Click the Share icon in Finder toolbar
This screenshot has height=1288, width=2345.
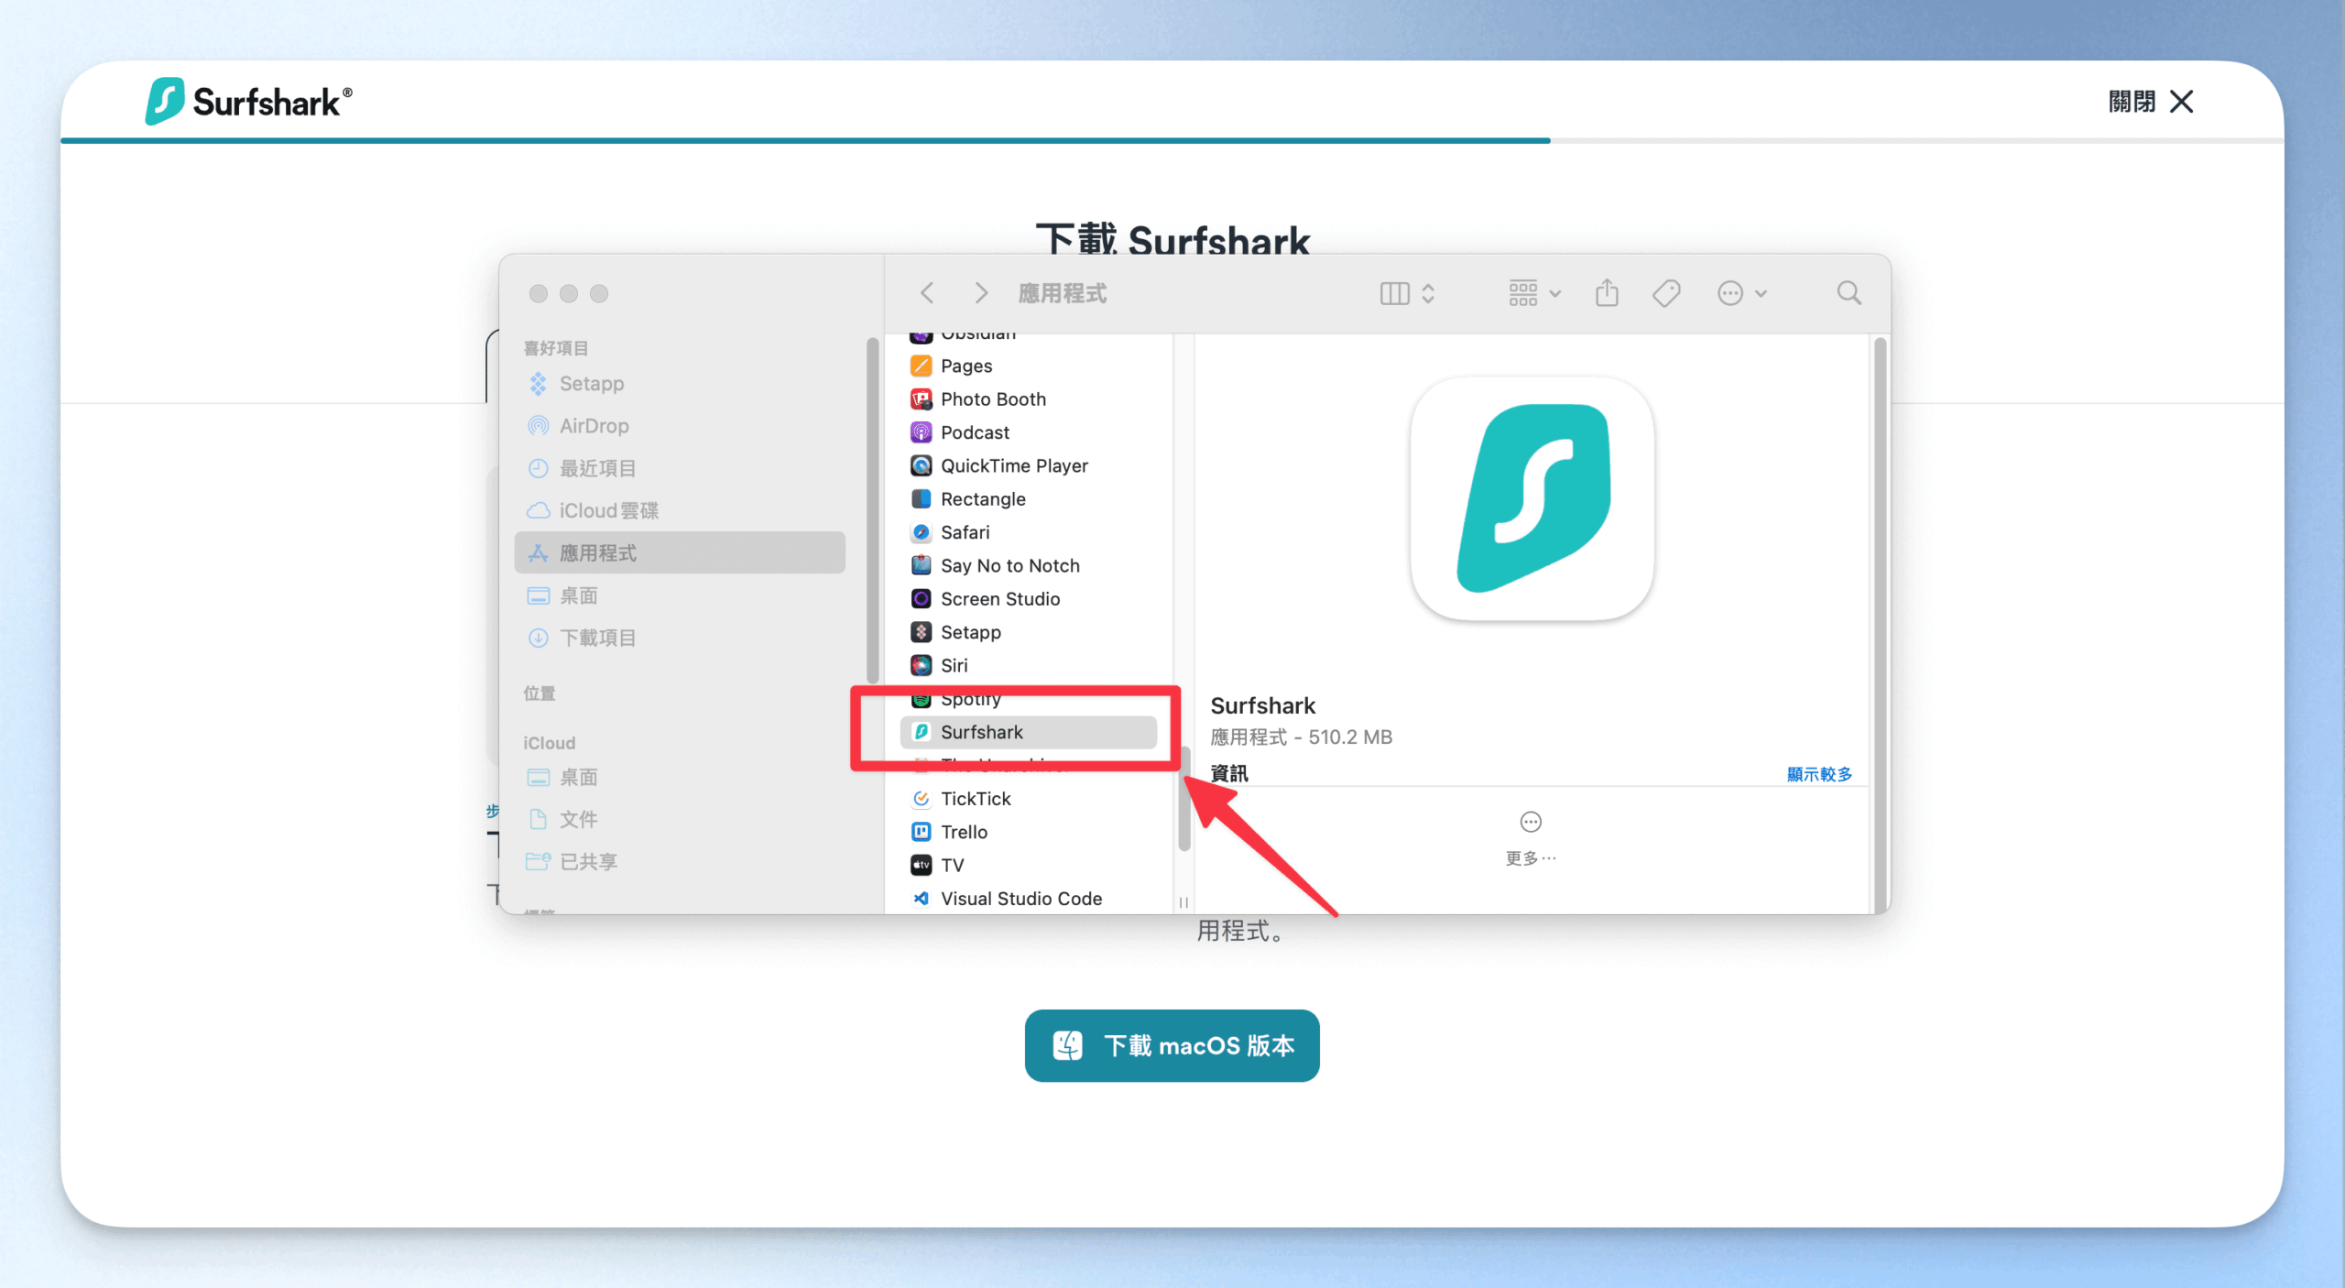pyautogui.click(x=1607, y=293)
